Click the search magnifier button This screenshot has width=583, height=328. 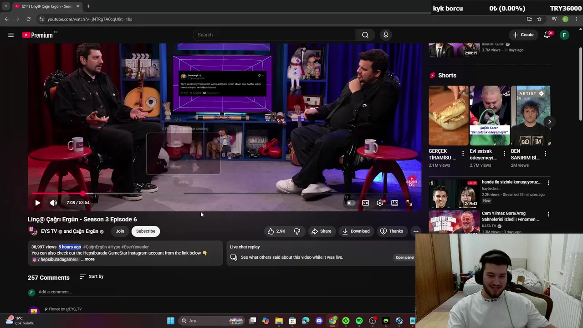[x=365, y=35]
